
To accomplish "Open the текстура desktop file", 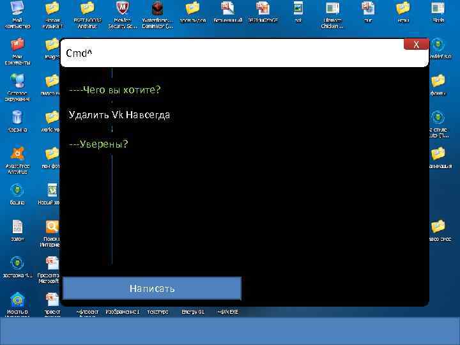I will [x=158, y=312].
